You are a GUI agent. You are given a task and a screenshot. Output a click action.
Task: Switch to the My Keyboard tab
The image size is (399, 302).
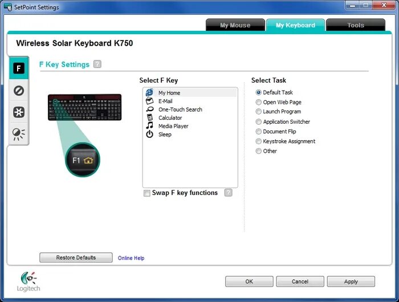click(x=295, y=25)
